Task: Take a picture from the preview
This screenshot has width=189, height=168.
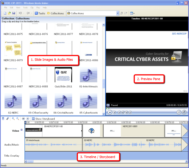Action: point(184,113)
